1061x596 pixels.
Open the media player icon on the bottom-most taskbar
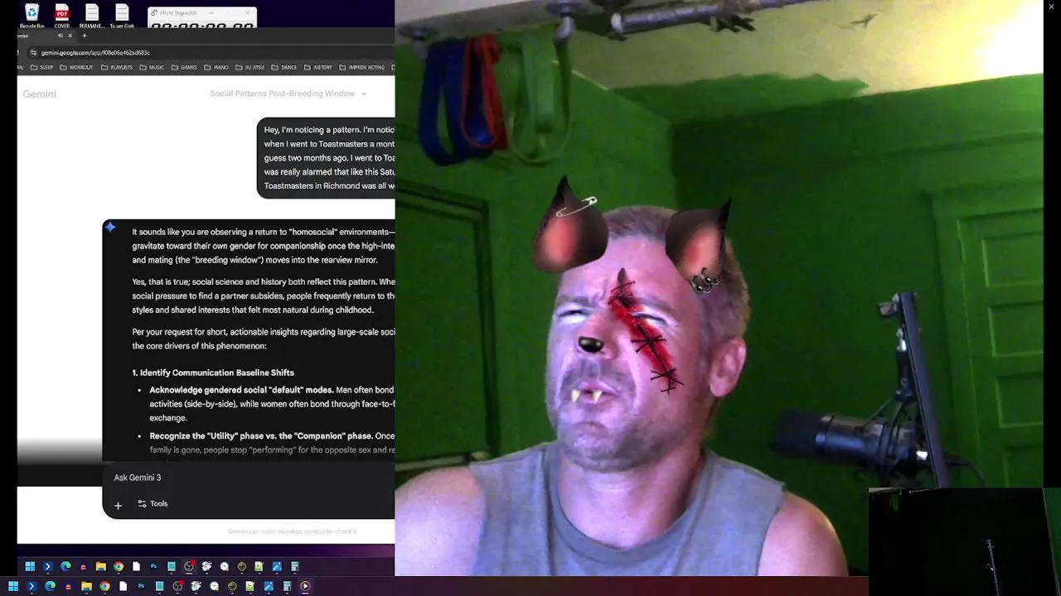coord(305,586)
